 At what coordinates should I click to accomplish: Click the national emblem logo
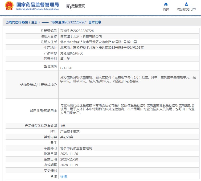(9, 6)
